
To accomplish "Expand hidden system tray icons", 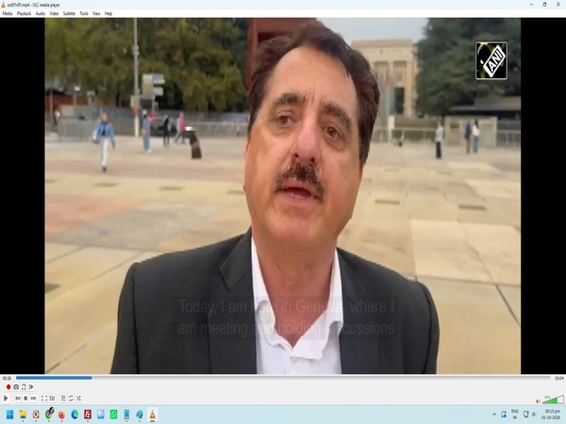I will (494, 415).
